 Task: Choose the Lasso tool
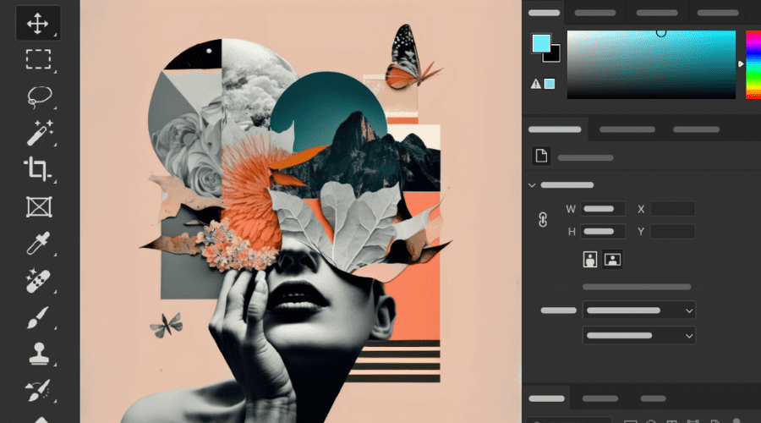pyautogui.click(x=38, y=96)
